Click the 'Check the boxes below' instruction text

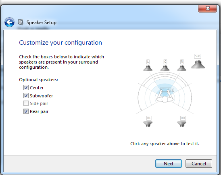coord(61,62)
